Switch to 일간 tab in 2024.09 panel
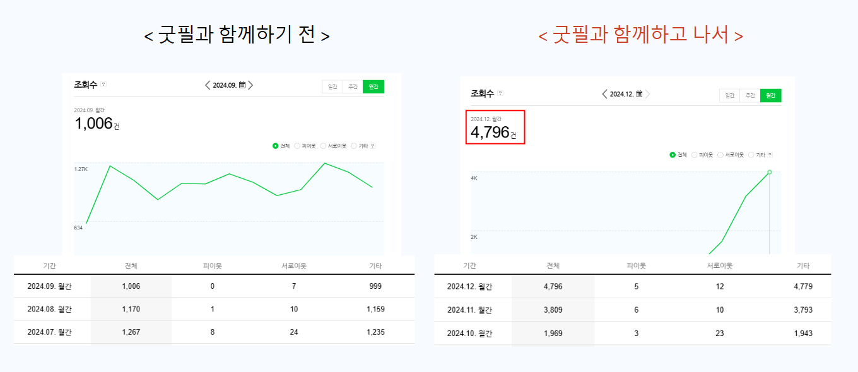Screen dimensions: 858x372 (332, 86)
